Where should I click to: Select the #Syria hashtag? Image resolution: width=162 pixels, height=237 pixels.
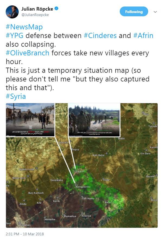16,96
